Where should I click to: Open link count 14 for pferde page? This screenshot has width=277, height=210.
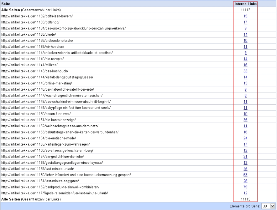coord(245,34)
